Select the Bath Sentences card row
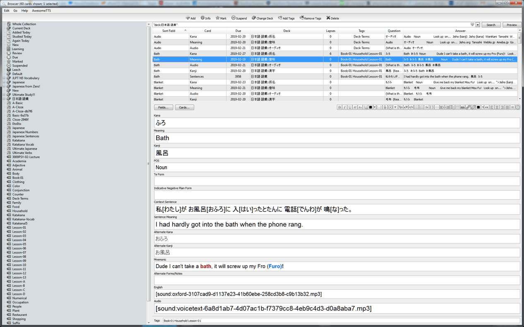 (x=335, y=76)
